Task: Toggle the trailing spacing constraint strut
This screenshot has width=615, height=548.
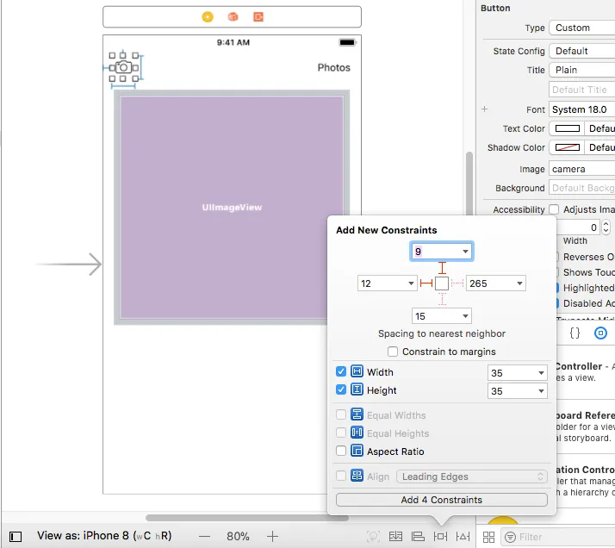Action: (457, 283)
